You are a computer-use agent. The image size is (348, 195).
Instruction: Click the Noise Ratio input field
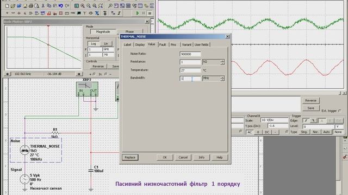click(x=190, y=54)
